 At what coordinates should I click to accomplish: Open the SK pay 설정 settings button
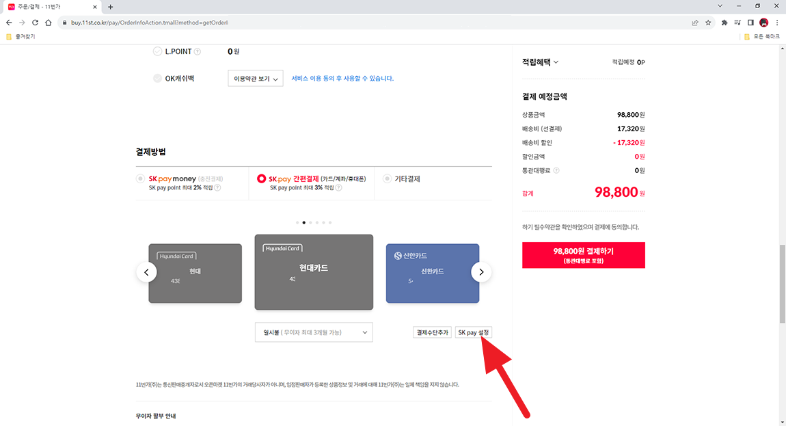(x=474, y=332)
